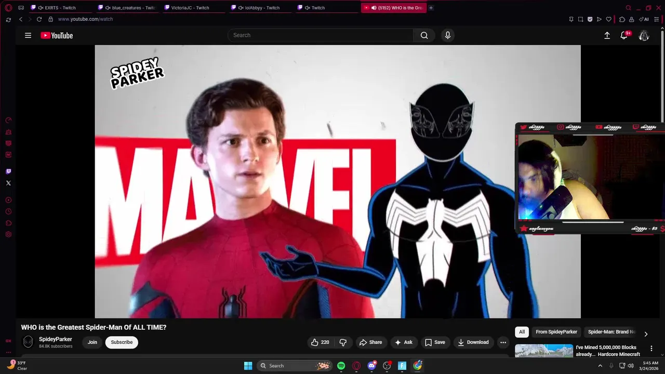665x374 pixels.
Task: Save video to playlist
Action: [x=435, y=342]
